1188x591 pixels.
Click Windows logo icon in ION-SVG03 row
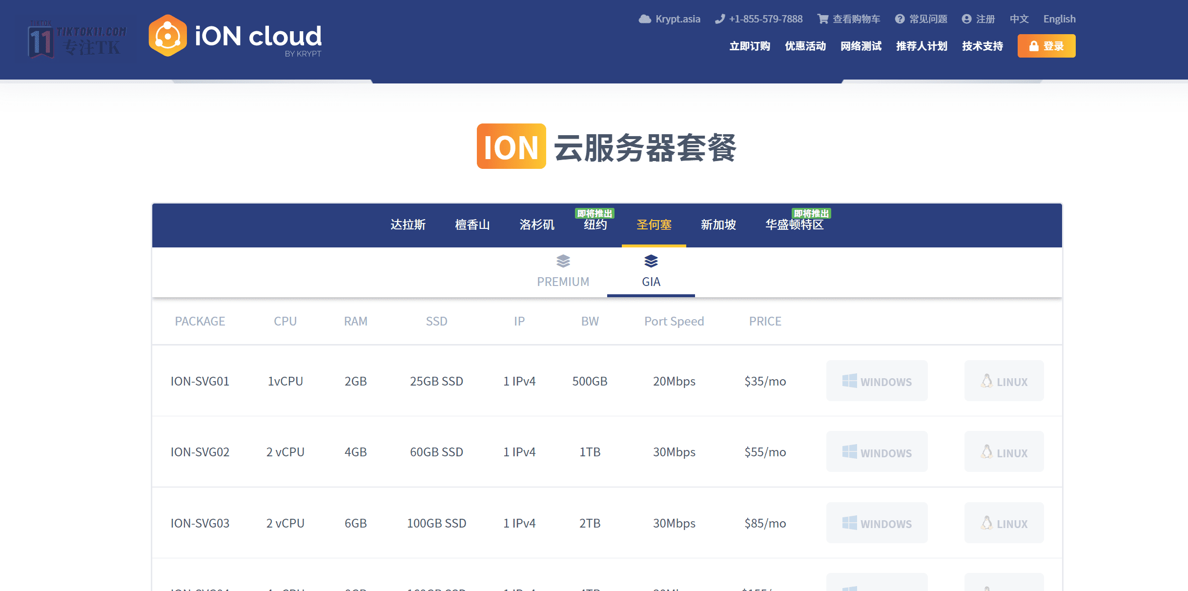pyautogui.click(x=850, y=523)
